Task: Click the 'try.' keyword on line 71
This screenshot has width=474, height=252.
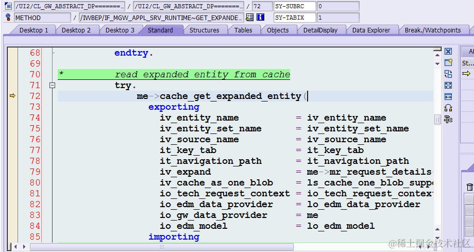Action: tap(125, 86)
